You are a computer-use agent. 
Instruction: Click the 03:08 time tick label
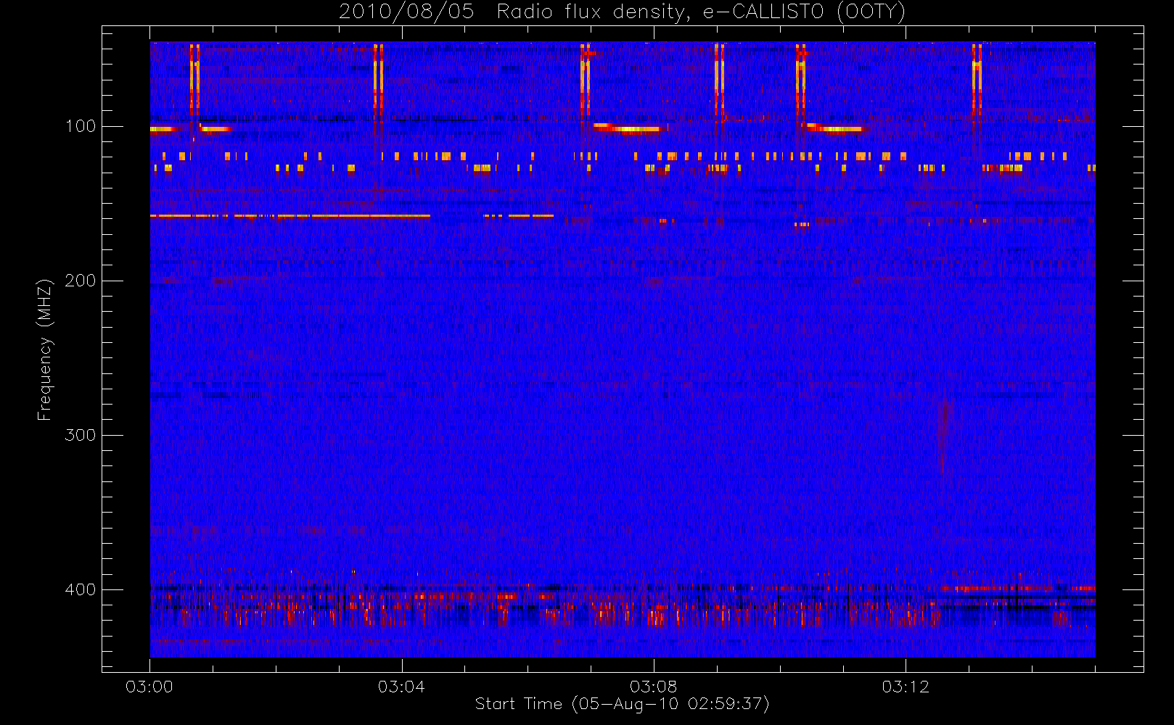coord(654,687)
